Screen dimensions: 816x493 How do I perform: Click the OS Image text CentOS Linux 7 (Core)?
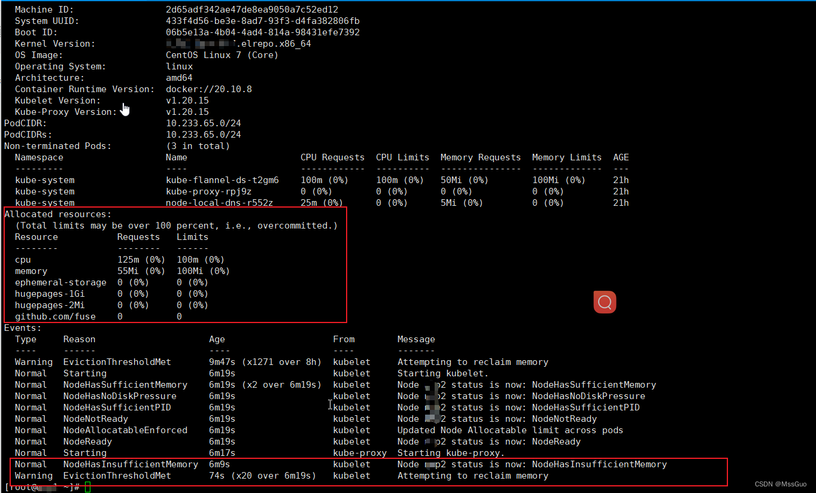click(x=222, y=55)
